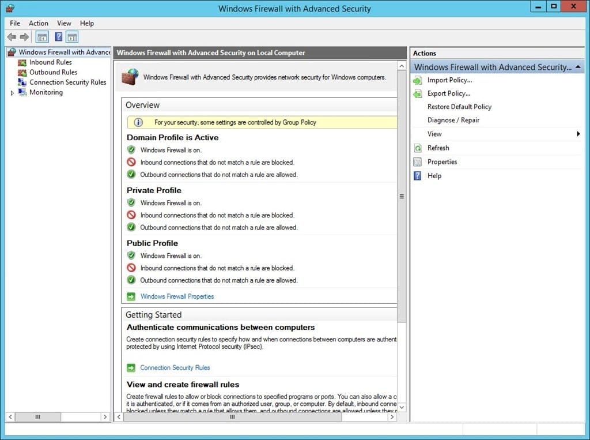590x440 pixels.
Task: Click the Export Policy green arrow icon
Action: [x=418, y=93]
